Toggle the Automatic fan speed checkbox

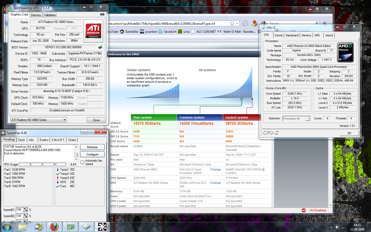pyautogui.click(x=82, y=162)
